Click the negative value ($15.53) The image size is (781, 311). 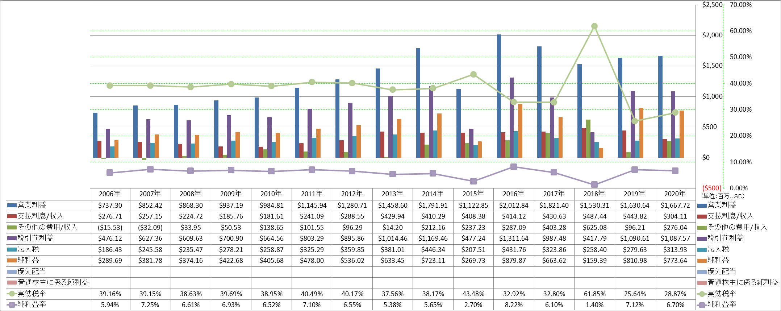(110, 228)
